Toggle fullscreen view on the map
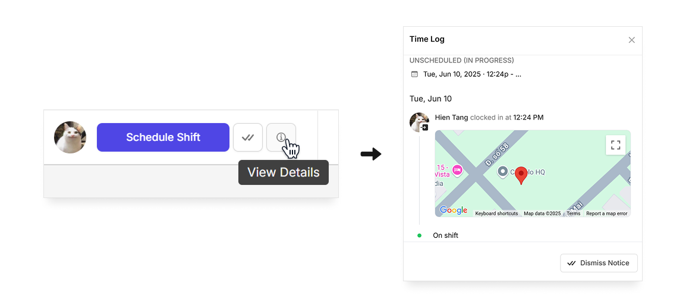 (616, 145)
